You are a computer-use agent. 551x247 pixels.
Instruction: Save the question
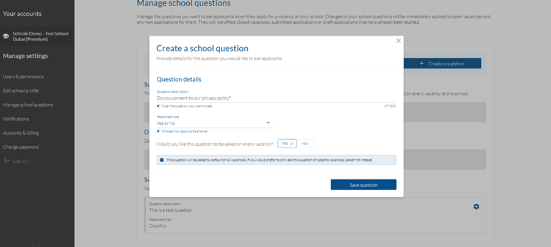pos(363,185)
